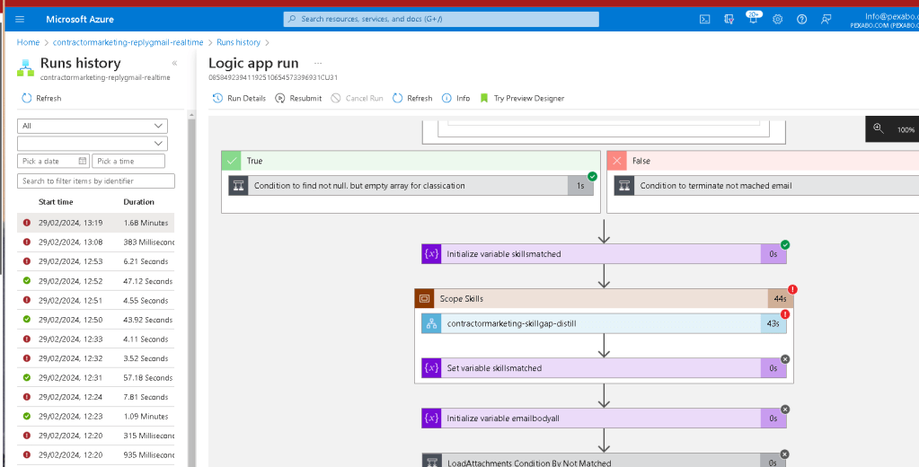
Task: Collapse the Runs history pane
Action: [174, 63]
